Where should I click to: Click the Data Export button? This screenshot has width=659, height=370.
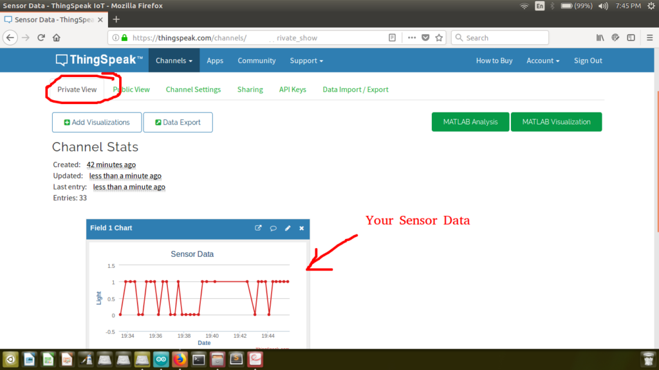178,122
